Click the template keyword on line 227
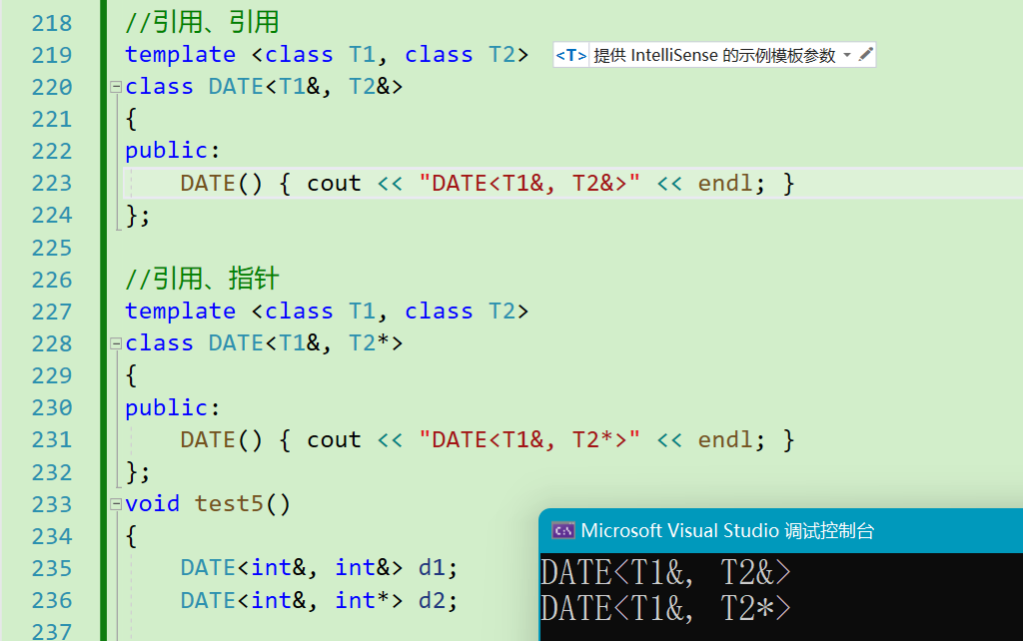This screenshot has height=641, width=1023. 180,312
